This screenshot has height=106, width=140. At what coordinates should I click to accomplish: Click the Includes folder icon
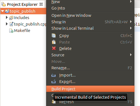11,18
